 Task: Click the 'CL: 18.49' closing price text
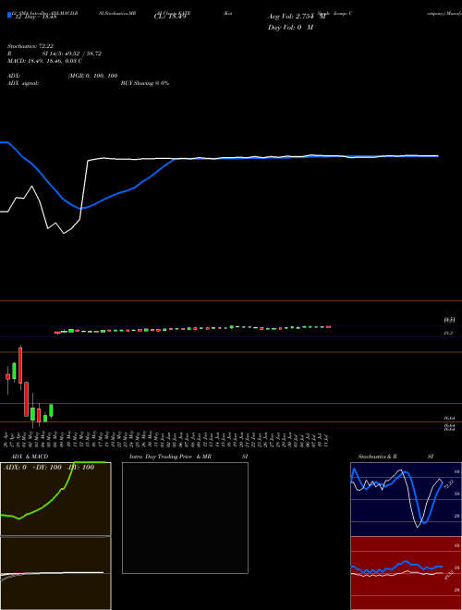[x=170, y=17]
